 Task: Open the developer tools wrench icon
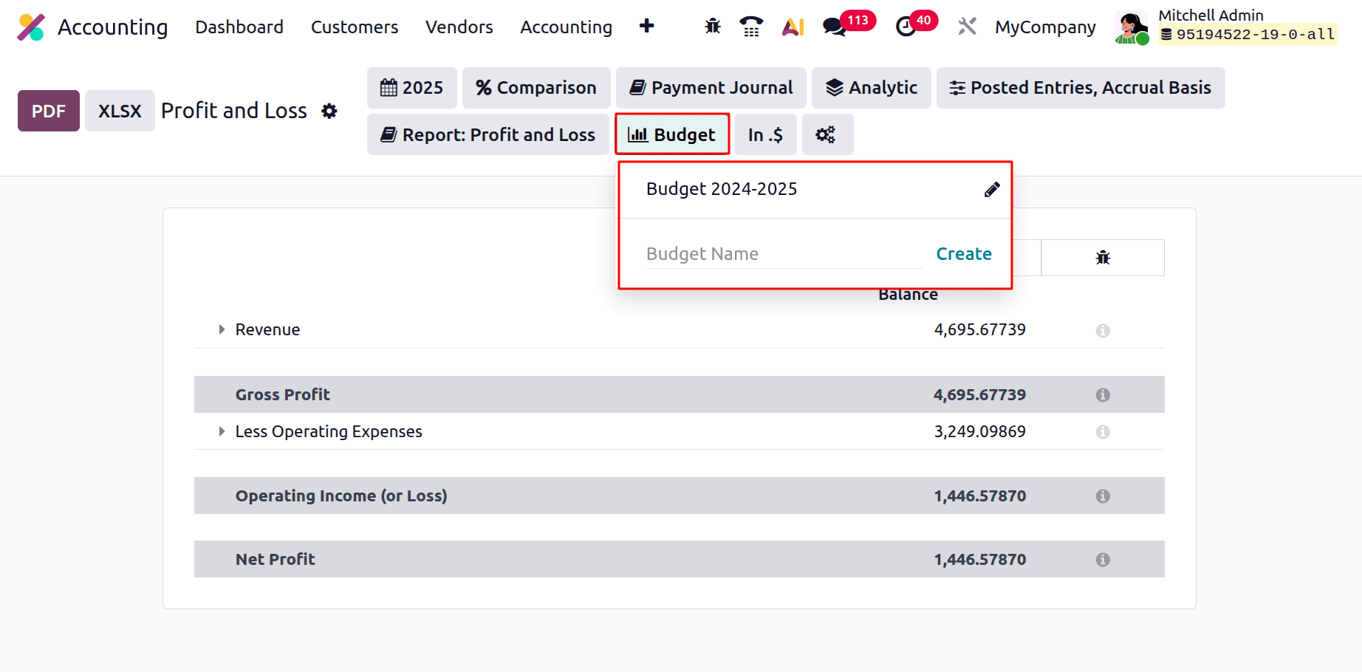[x=966, y=26]
